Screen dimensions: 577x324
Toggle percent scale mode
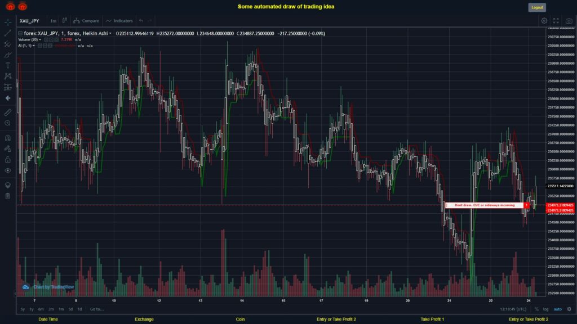[x=536, y=309]
